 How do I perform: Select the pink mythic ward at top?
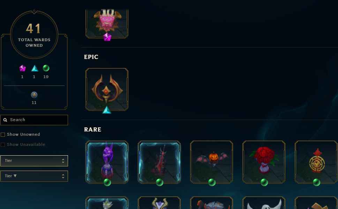click(107, 23)
